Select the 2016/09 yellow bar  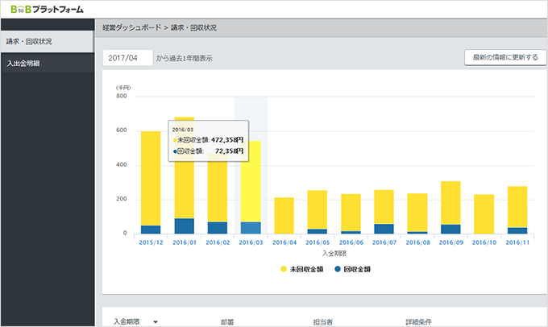click(x=450, y=203)
